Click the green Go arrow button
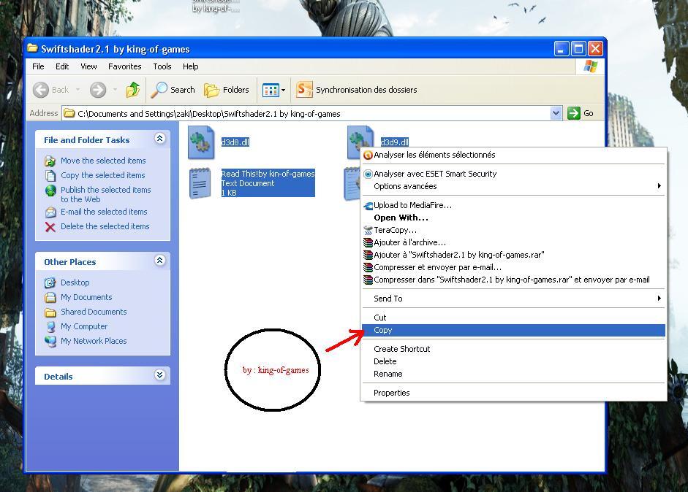The height and width of the screenshot is (492, 688). (574, 113)
